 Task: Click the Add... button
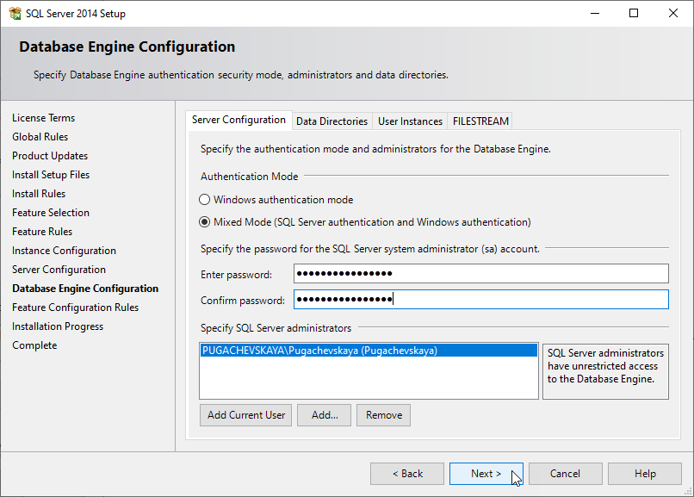click(x=325, y=415)
